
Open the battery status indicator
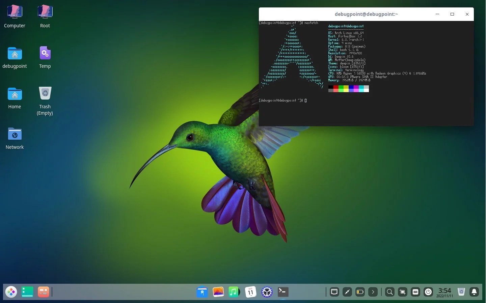click(360, 292)
